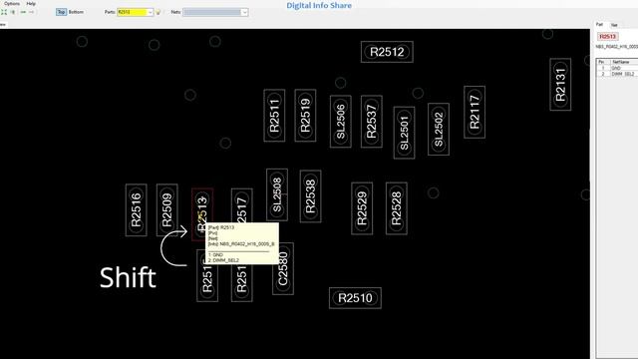Select component R2510 on the board

[355, 298]
